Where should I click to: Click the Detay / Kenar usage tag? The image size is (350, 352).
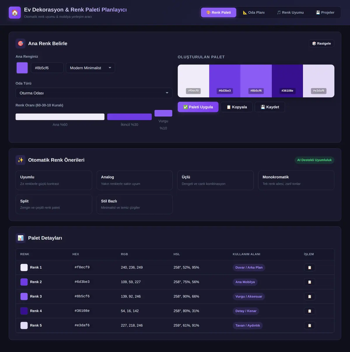[246, 311]
